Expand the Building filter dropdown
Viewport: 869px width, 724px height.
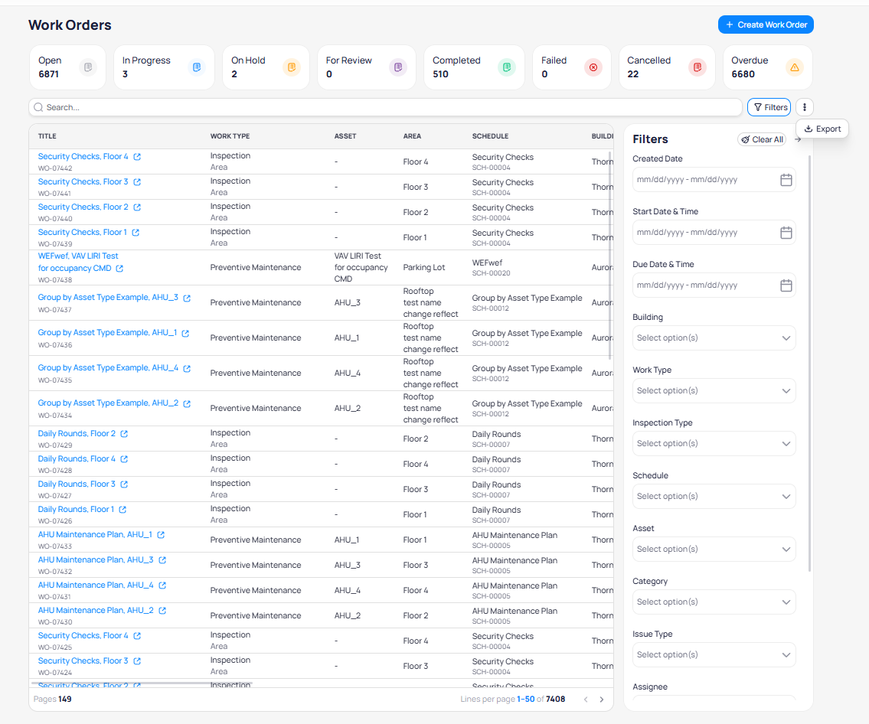pos(714,338)
